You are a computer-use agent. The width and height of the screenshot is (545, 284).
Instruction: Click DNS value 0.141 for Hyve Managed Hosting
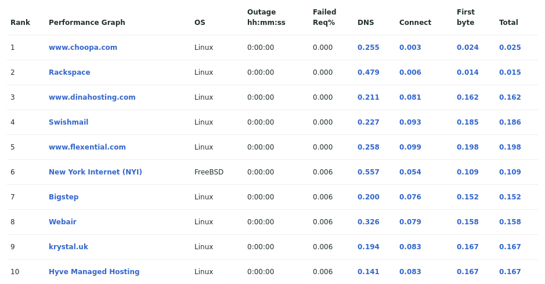tap(369, 272)
